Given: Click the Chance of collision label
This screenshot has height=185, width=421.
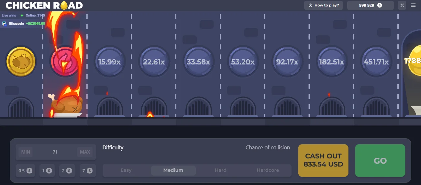Looking at the screenshot, I should pos(268,147).
